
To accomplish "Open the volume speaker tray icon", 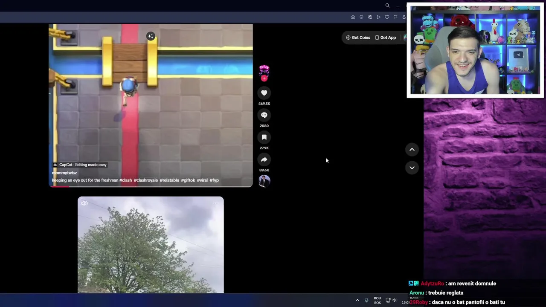I will click(395, 300).
